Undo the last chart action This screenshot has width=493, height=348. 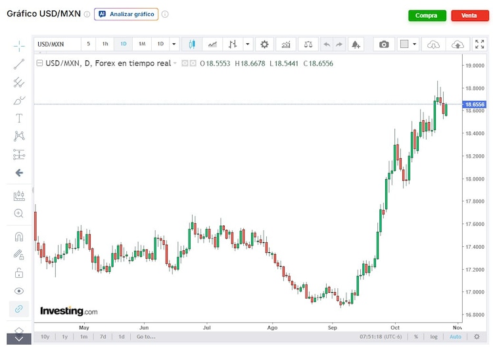click(327, 44)
